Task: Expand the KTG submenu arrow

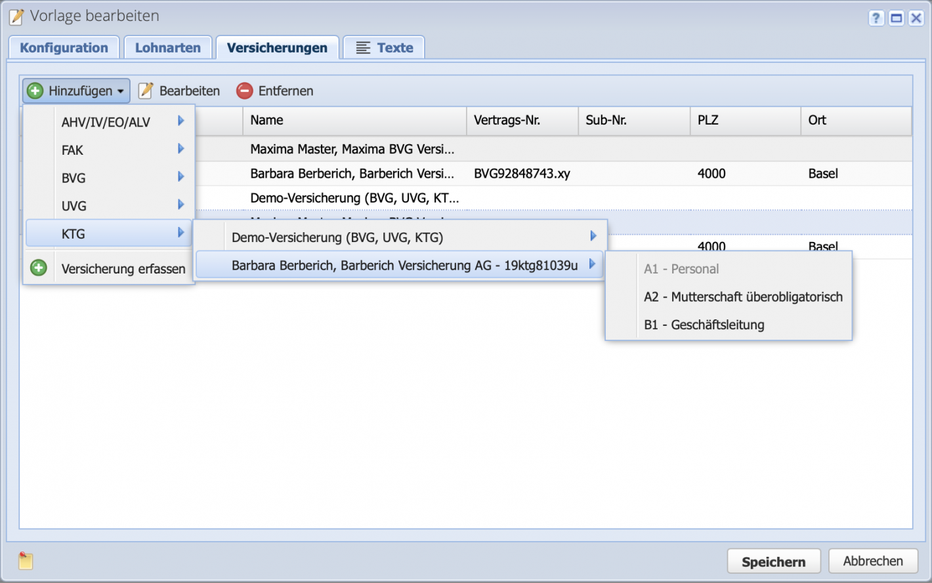Action: click(181, 233)
